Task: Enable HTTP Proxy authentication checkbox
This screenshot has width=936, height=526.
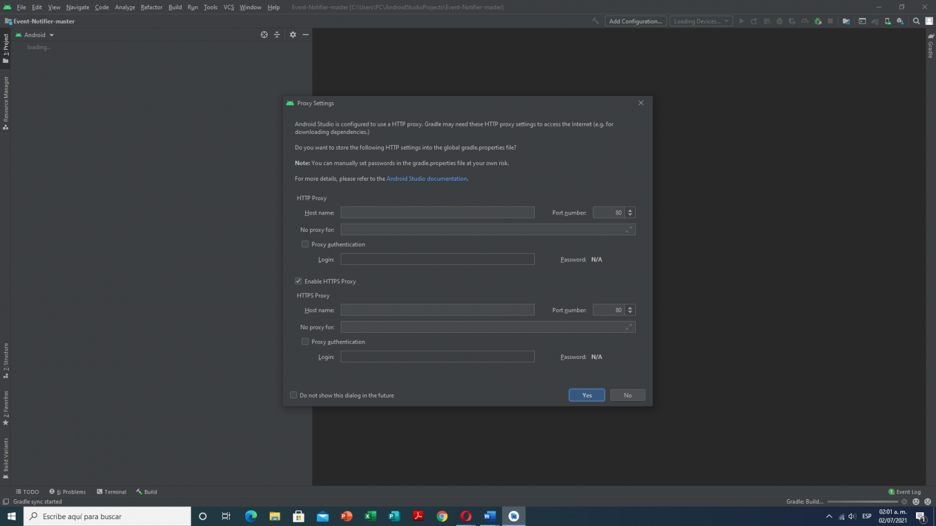Action: [305, 244]
